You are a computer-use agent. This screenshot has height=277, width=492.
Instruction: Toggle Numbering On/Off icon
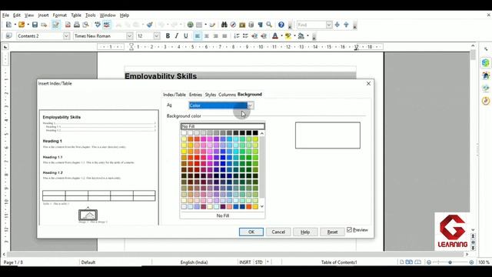[x=237, y=36]
